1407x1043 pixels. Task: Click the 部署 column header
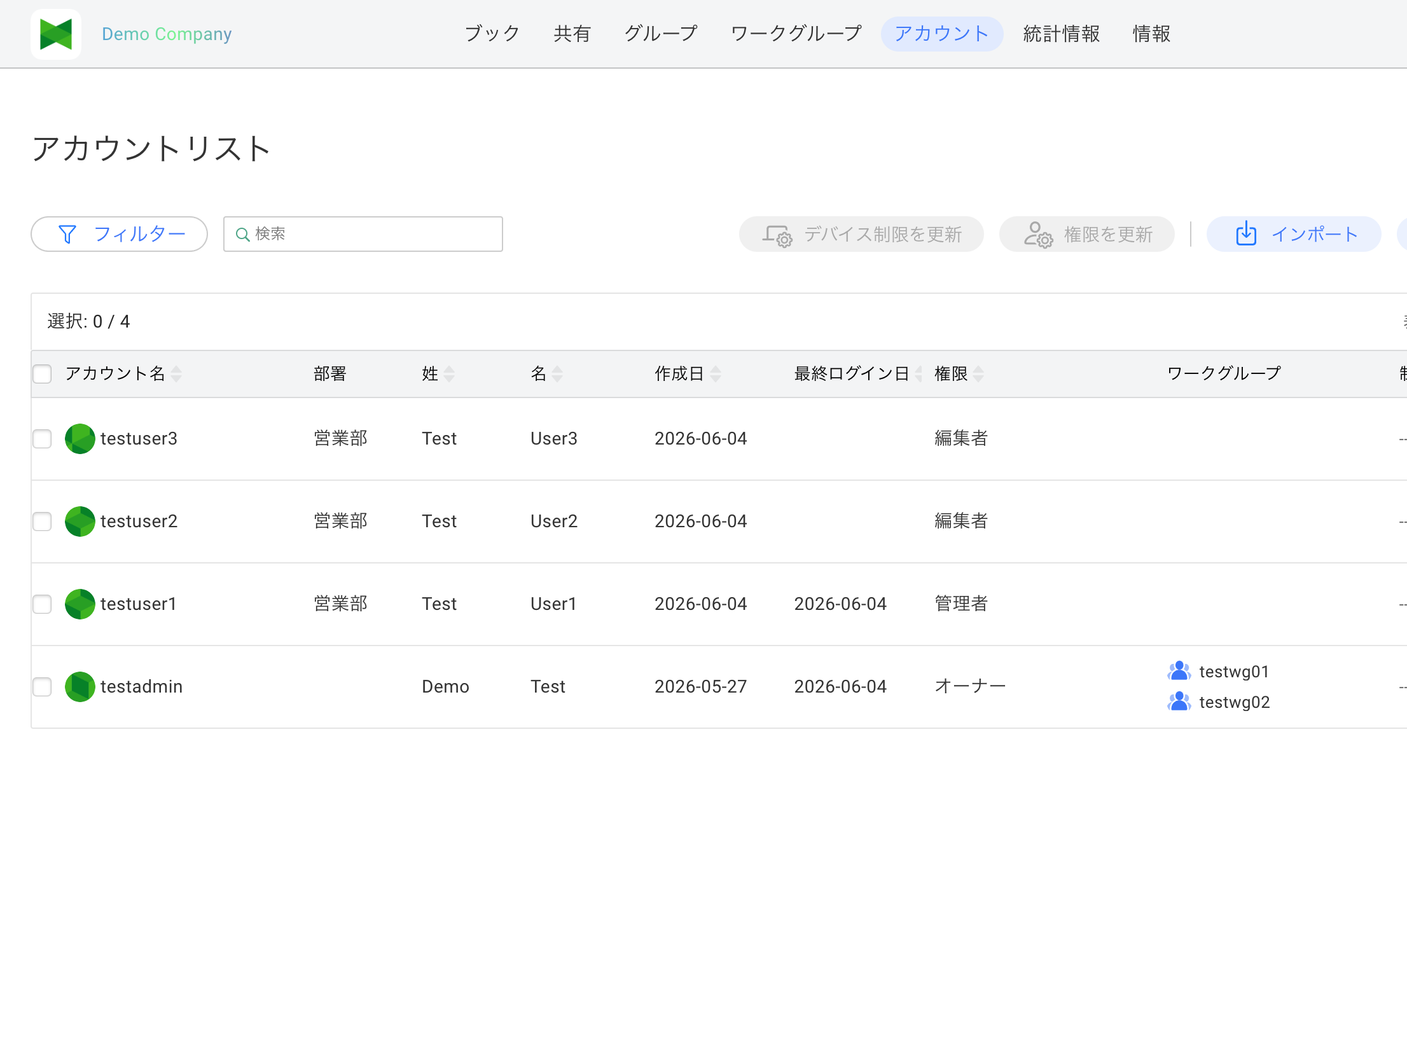click(330, 374)
